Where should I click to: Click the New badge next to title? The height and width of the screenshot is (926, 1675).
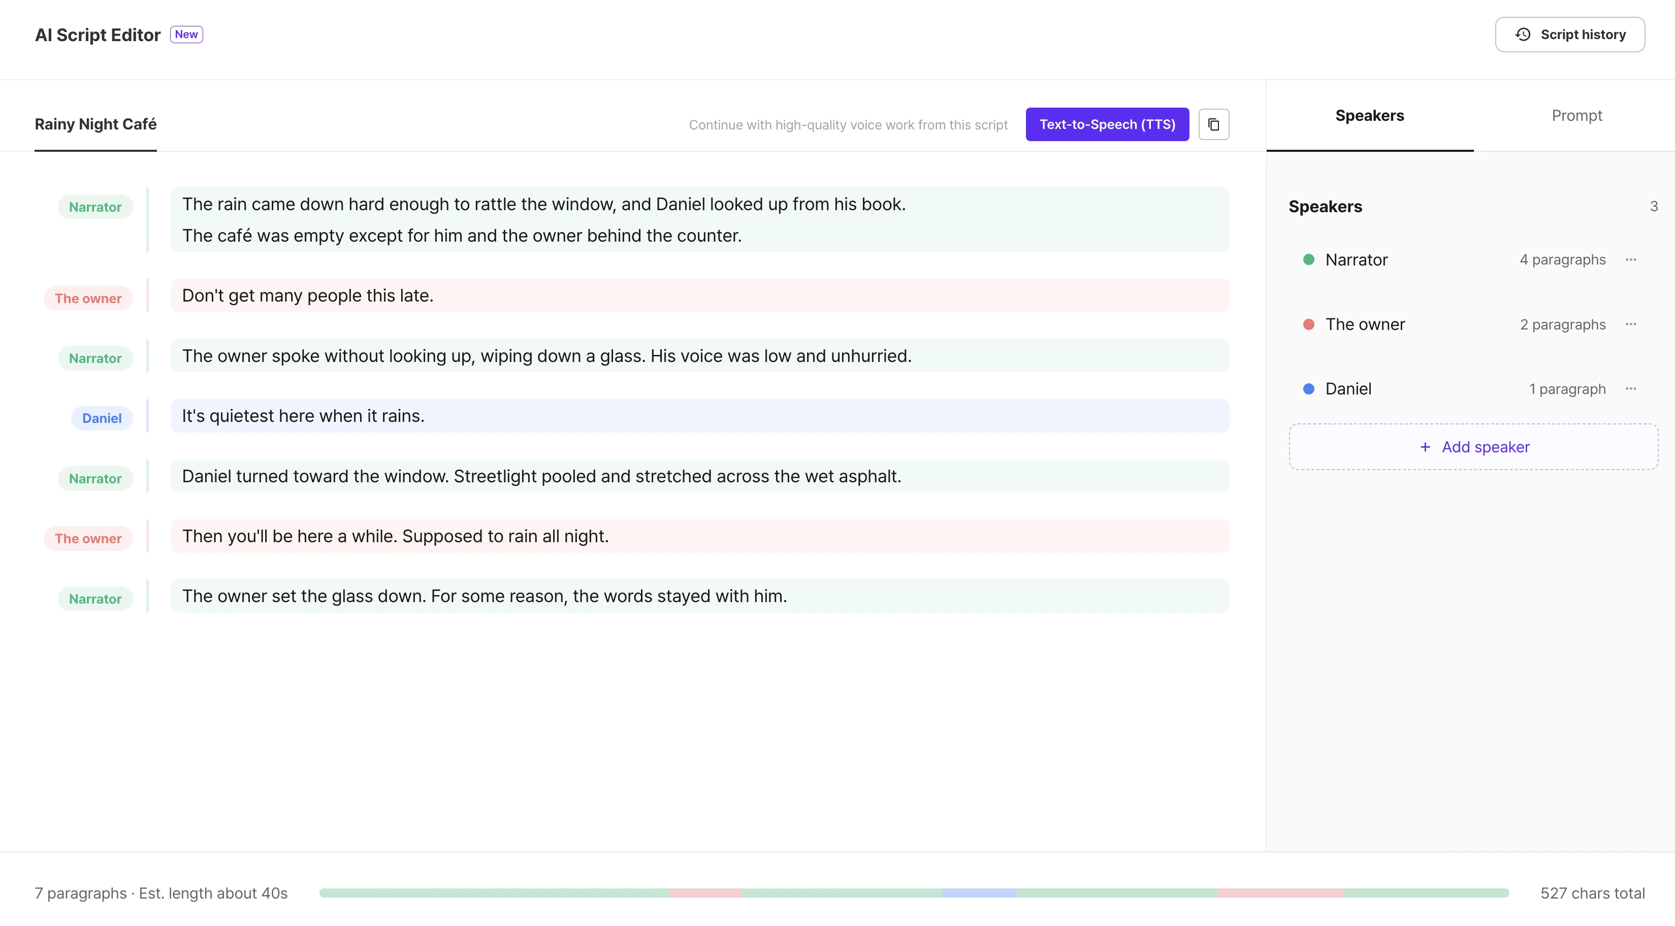[186, 35]
